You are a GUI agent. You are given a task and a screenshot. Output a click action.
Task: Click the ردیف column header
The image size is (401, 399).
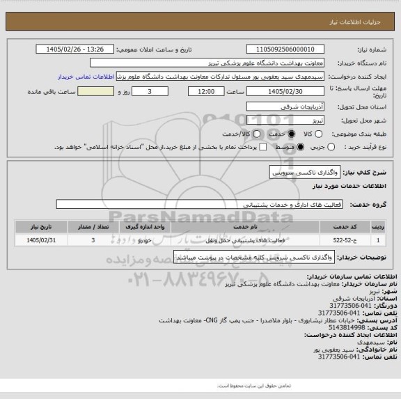coord(378,227)
